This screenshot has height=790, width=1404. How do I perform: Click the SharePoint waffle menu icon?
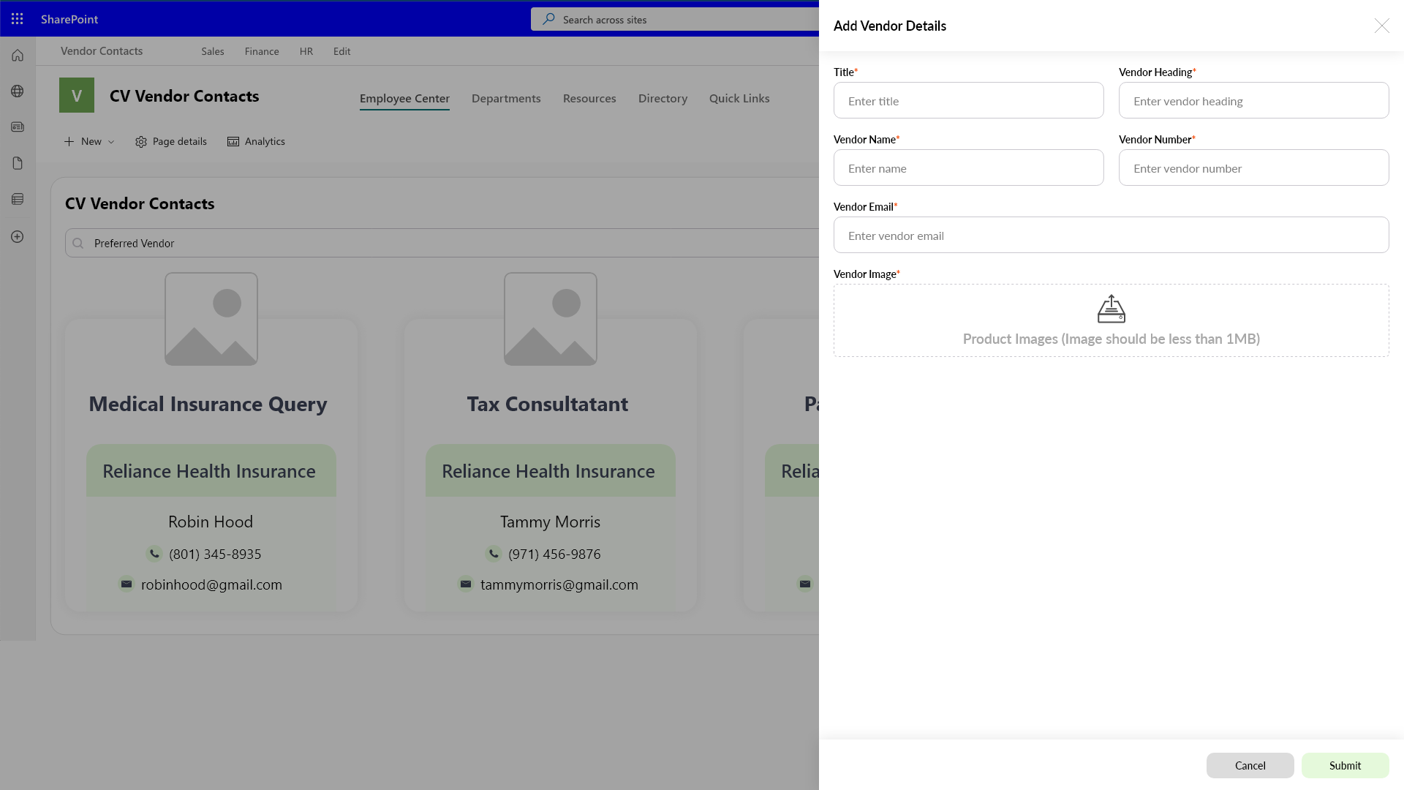coord(18,18)
